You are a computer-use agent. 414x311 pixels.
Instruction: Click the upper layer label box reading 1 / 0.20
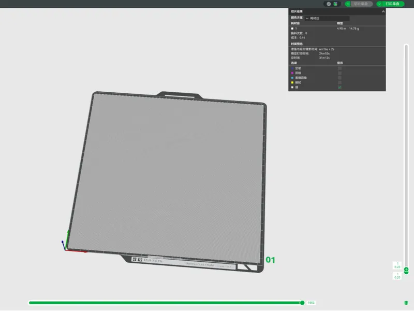(x=397, y=265)
